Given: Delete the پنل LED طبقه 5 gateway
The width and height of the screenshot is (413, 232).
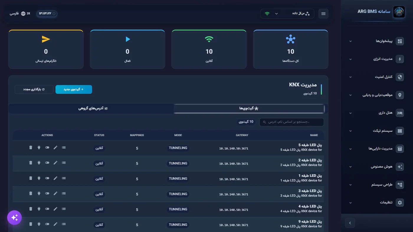Looking at the screenshot, I should pos(31,148).
